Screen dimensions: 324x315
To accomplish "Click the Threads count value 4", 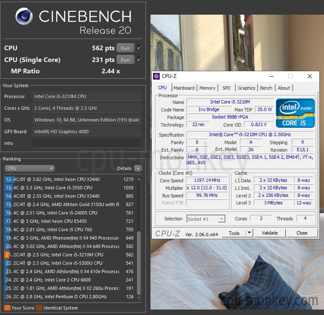I will [305, 218].
